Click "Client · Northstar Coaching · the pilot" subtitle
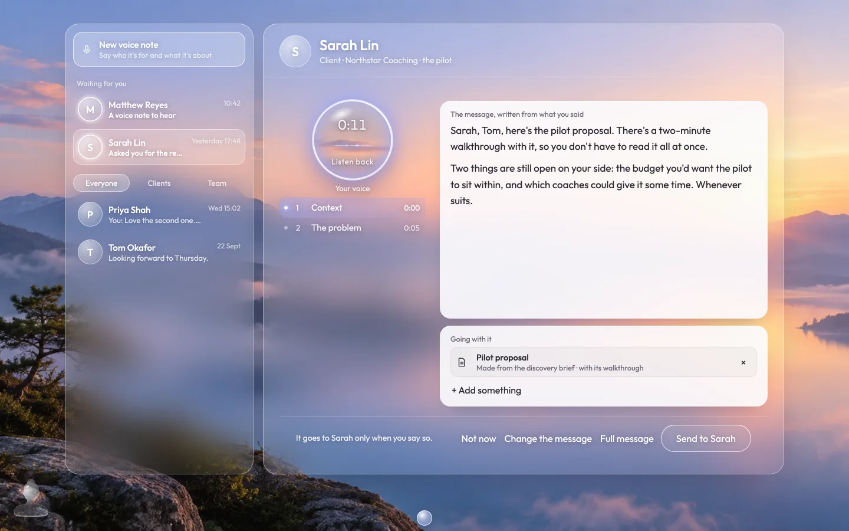Viewport: 849px width, 531px height. tap(386, 60)
